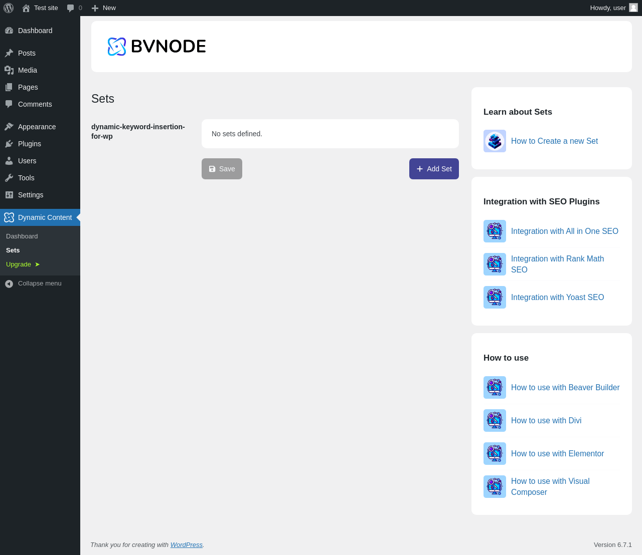Click the Test site text in the admin bar
This screenshot has width=642, height=555.
coord(46,8)
